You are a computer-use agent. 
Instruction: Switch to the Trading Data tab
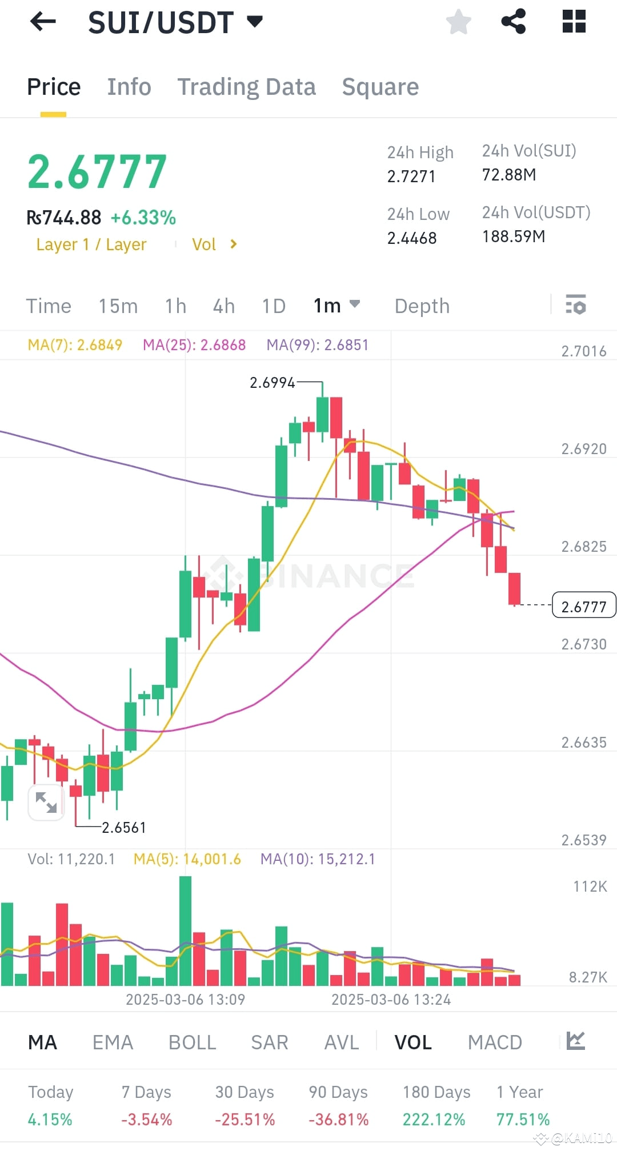click(x=247, y=86)
